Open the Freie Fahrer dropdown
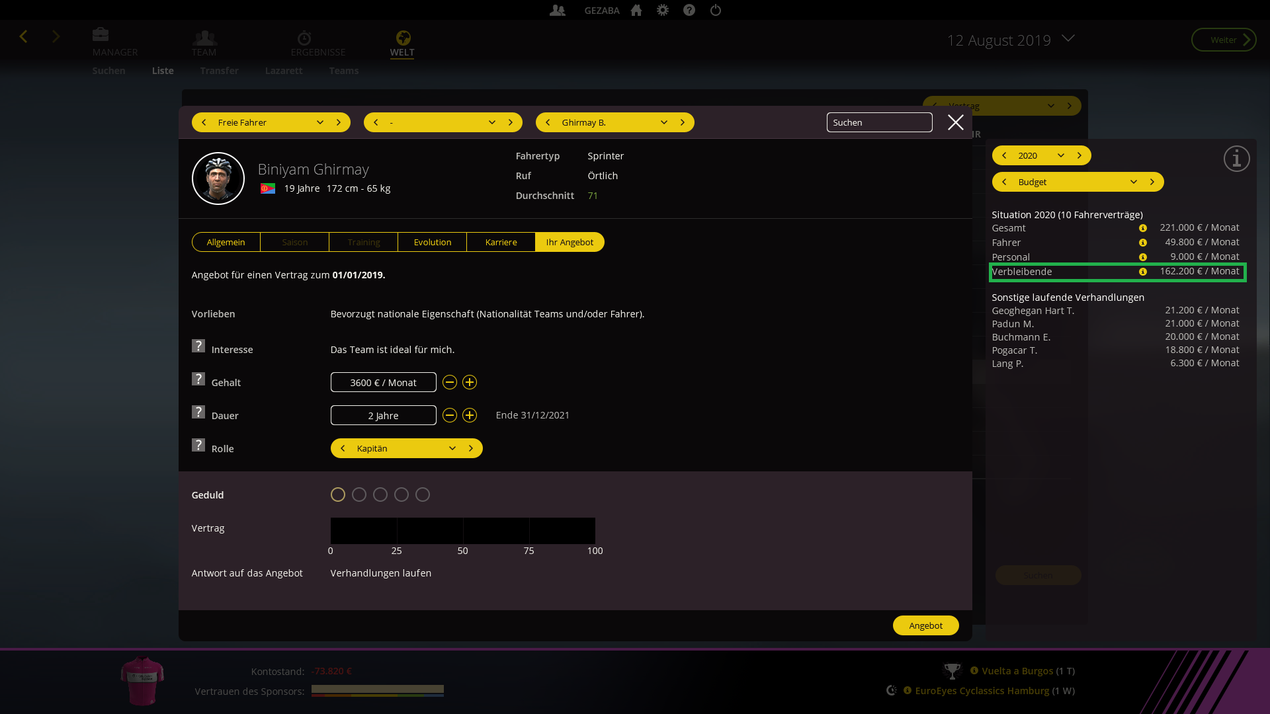This screenshot has width=1270, height=714. pyautogui.click(x=320, y=122)
